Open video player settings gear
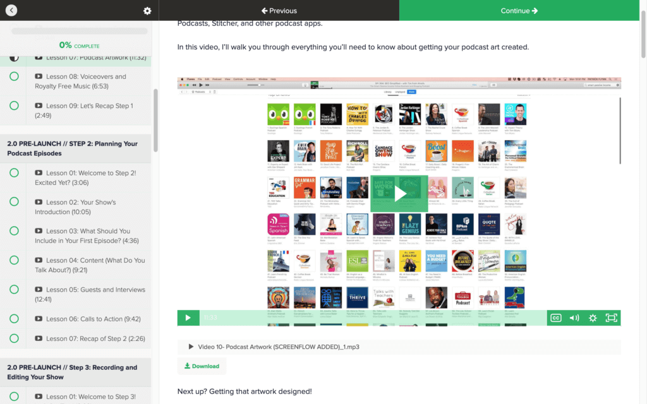 pos(593,318)
